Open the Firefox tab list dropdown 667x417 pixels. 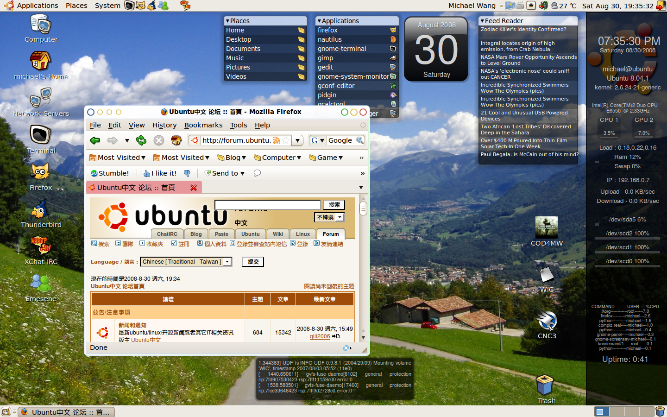click(x=361, y=188)
